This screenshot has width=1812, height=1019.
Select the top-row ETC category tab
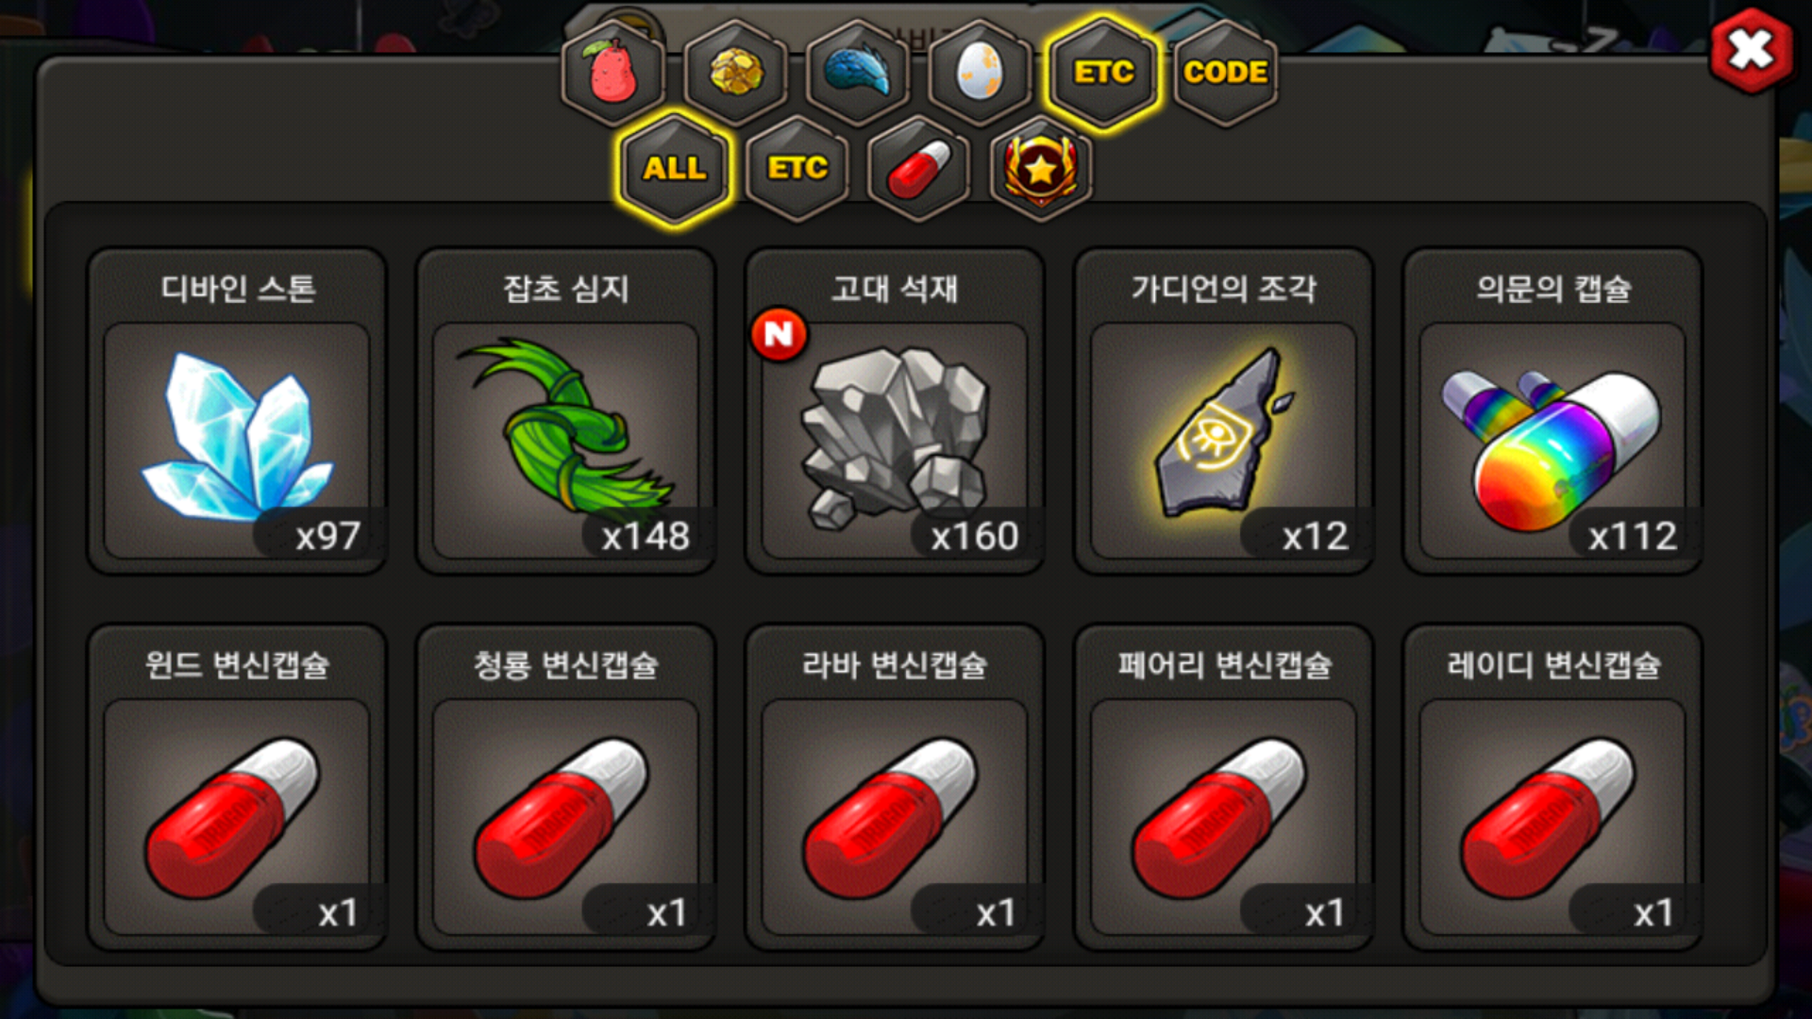pos(1103,73)
